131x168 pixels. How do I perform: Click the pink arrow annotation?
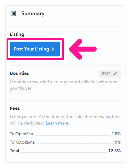(83, 49)
